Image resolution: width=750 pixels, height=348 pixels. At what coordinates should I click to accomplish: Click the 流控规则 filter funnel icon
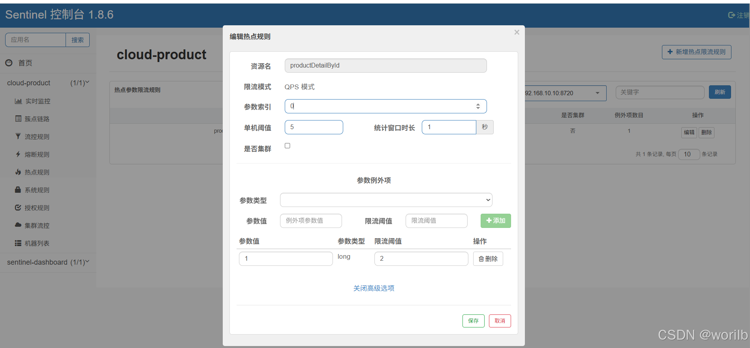pyautogui.click(x=18, y=136)
